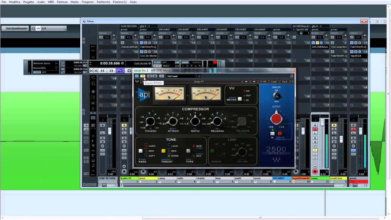391x220 pixels.
Task: Click the RELEASE knob
Action: 217,122
